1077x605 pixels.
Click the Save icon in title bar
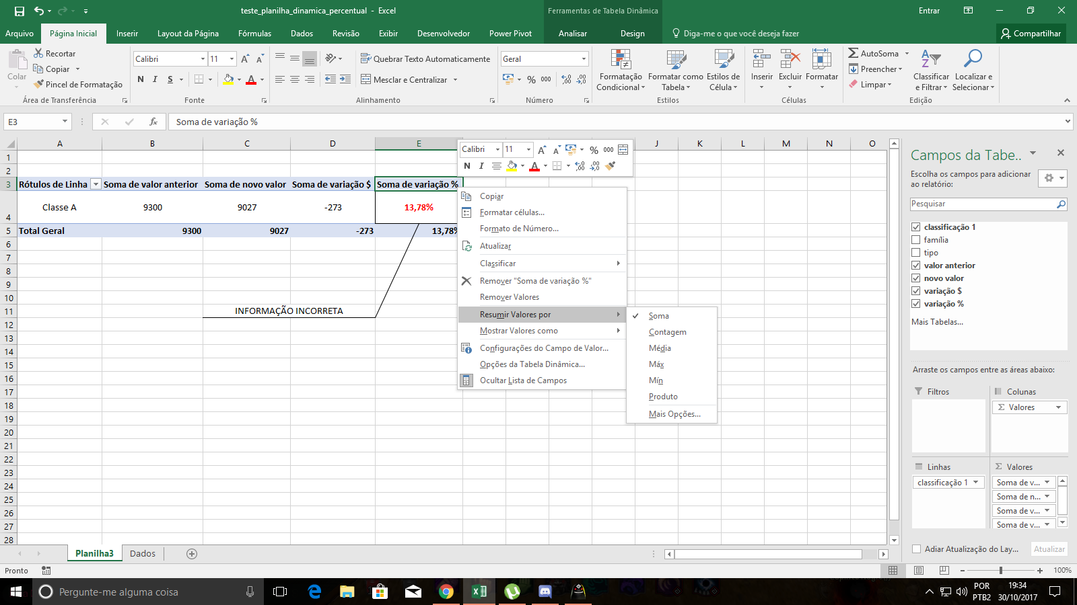tap(19, 11)
